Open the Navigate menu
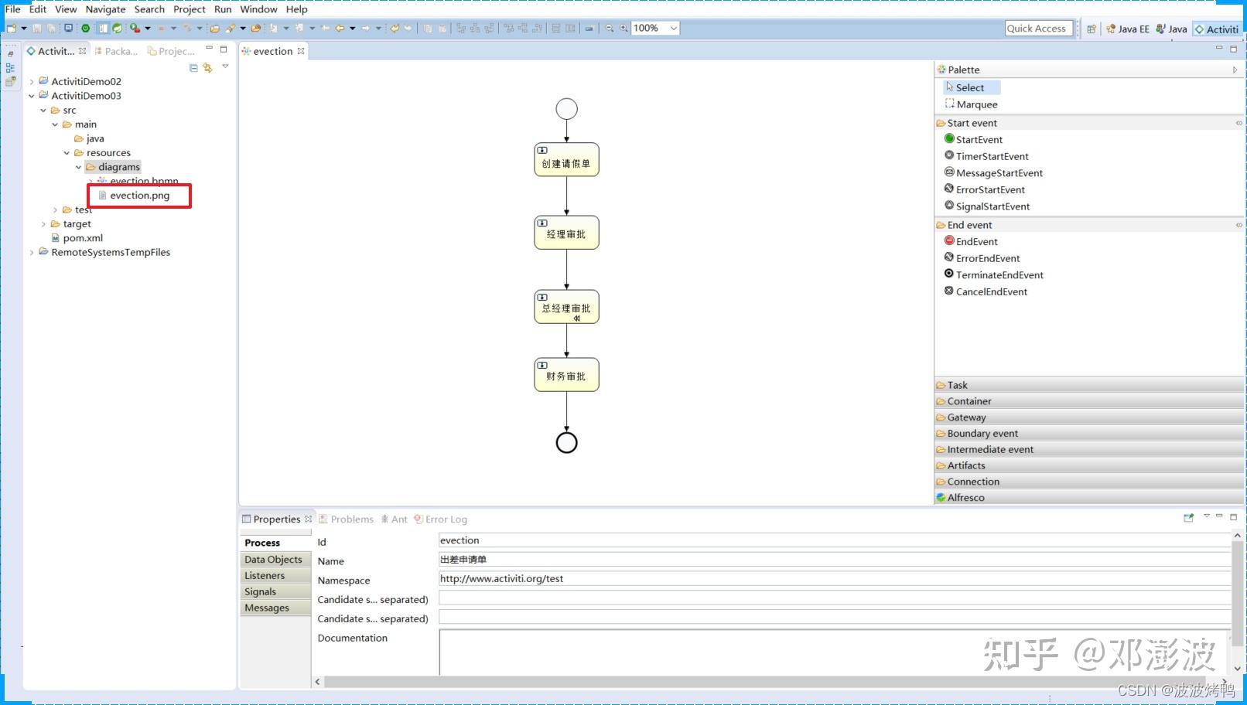Image resolution: width=1247 pixels, height=705 pixels. (105, 9)
